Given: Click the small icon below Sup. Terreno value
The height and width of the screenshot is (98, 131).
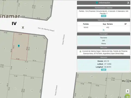Looking at the screenshot, I should pos(103,30).
